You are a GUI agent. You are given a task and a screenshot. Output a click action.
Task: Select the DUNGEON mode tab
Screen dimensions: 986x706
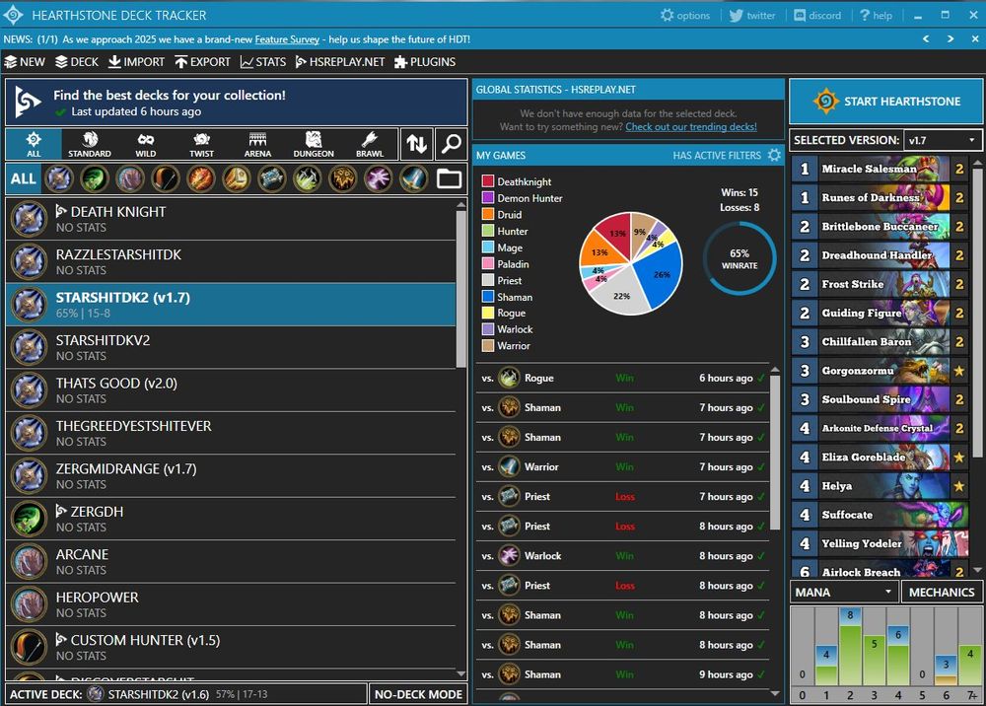tap(314, 144)
